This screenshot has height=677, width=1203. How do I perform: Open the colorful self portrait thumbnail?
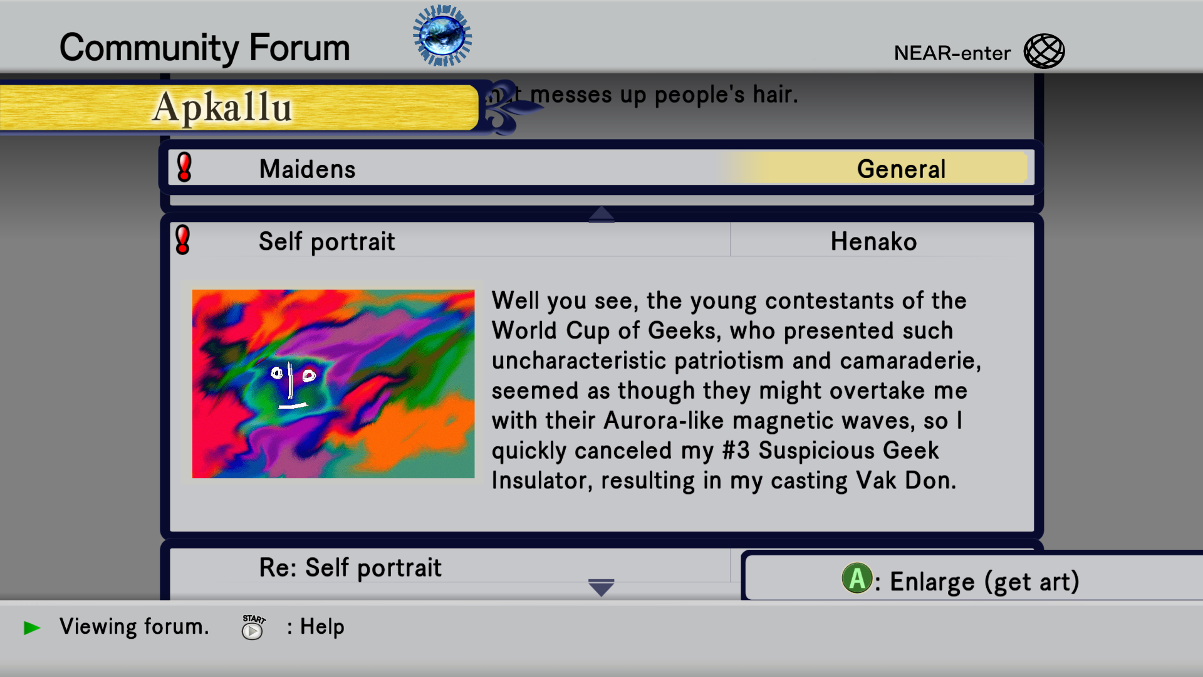[x=333, y=384]
